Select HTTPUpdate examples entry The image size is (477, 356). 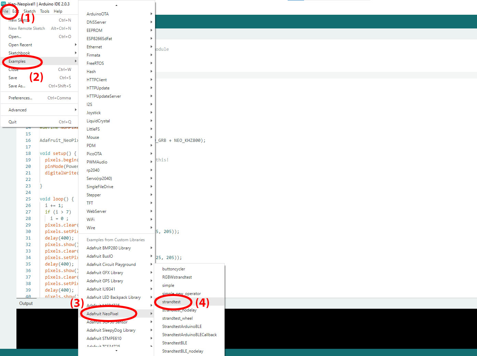(116, 88)
